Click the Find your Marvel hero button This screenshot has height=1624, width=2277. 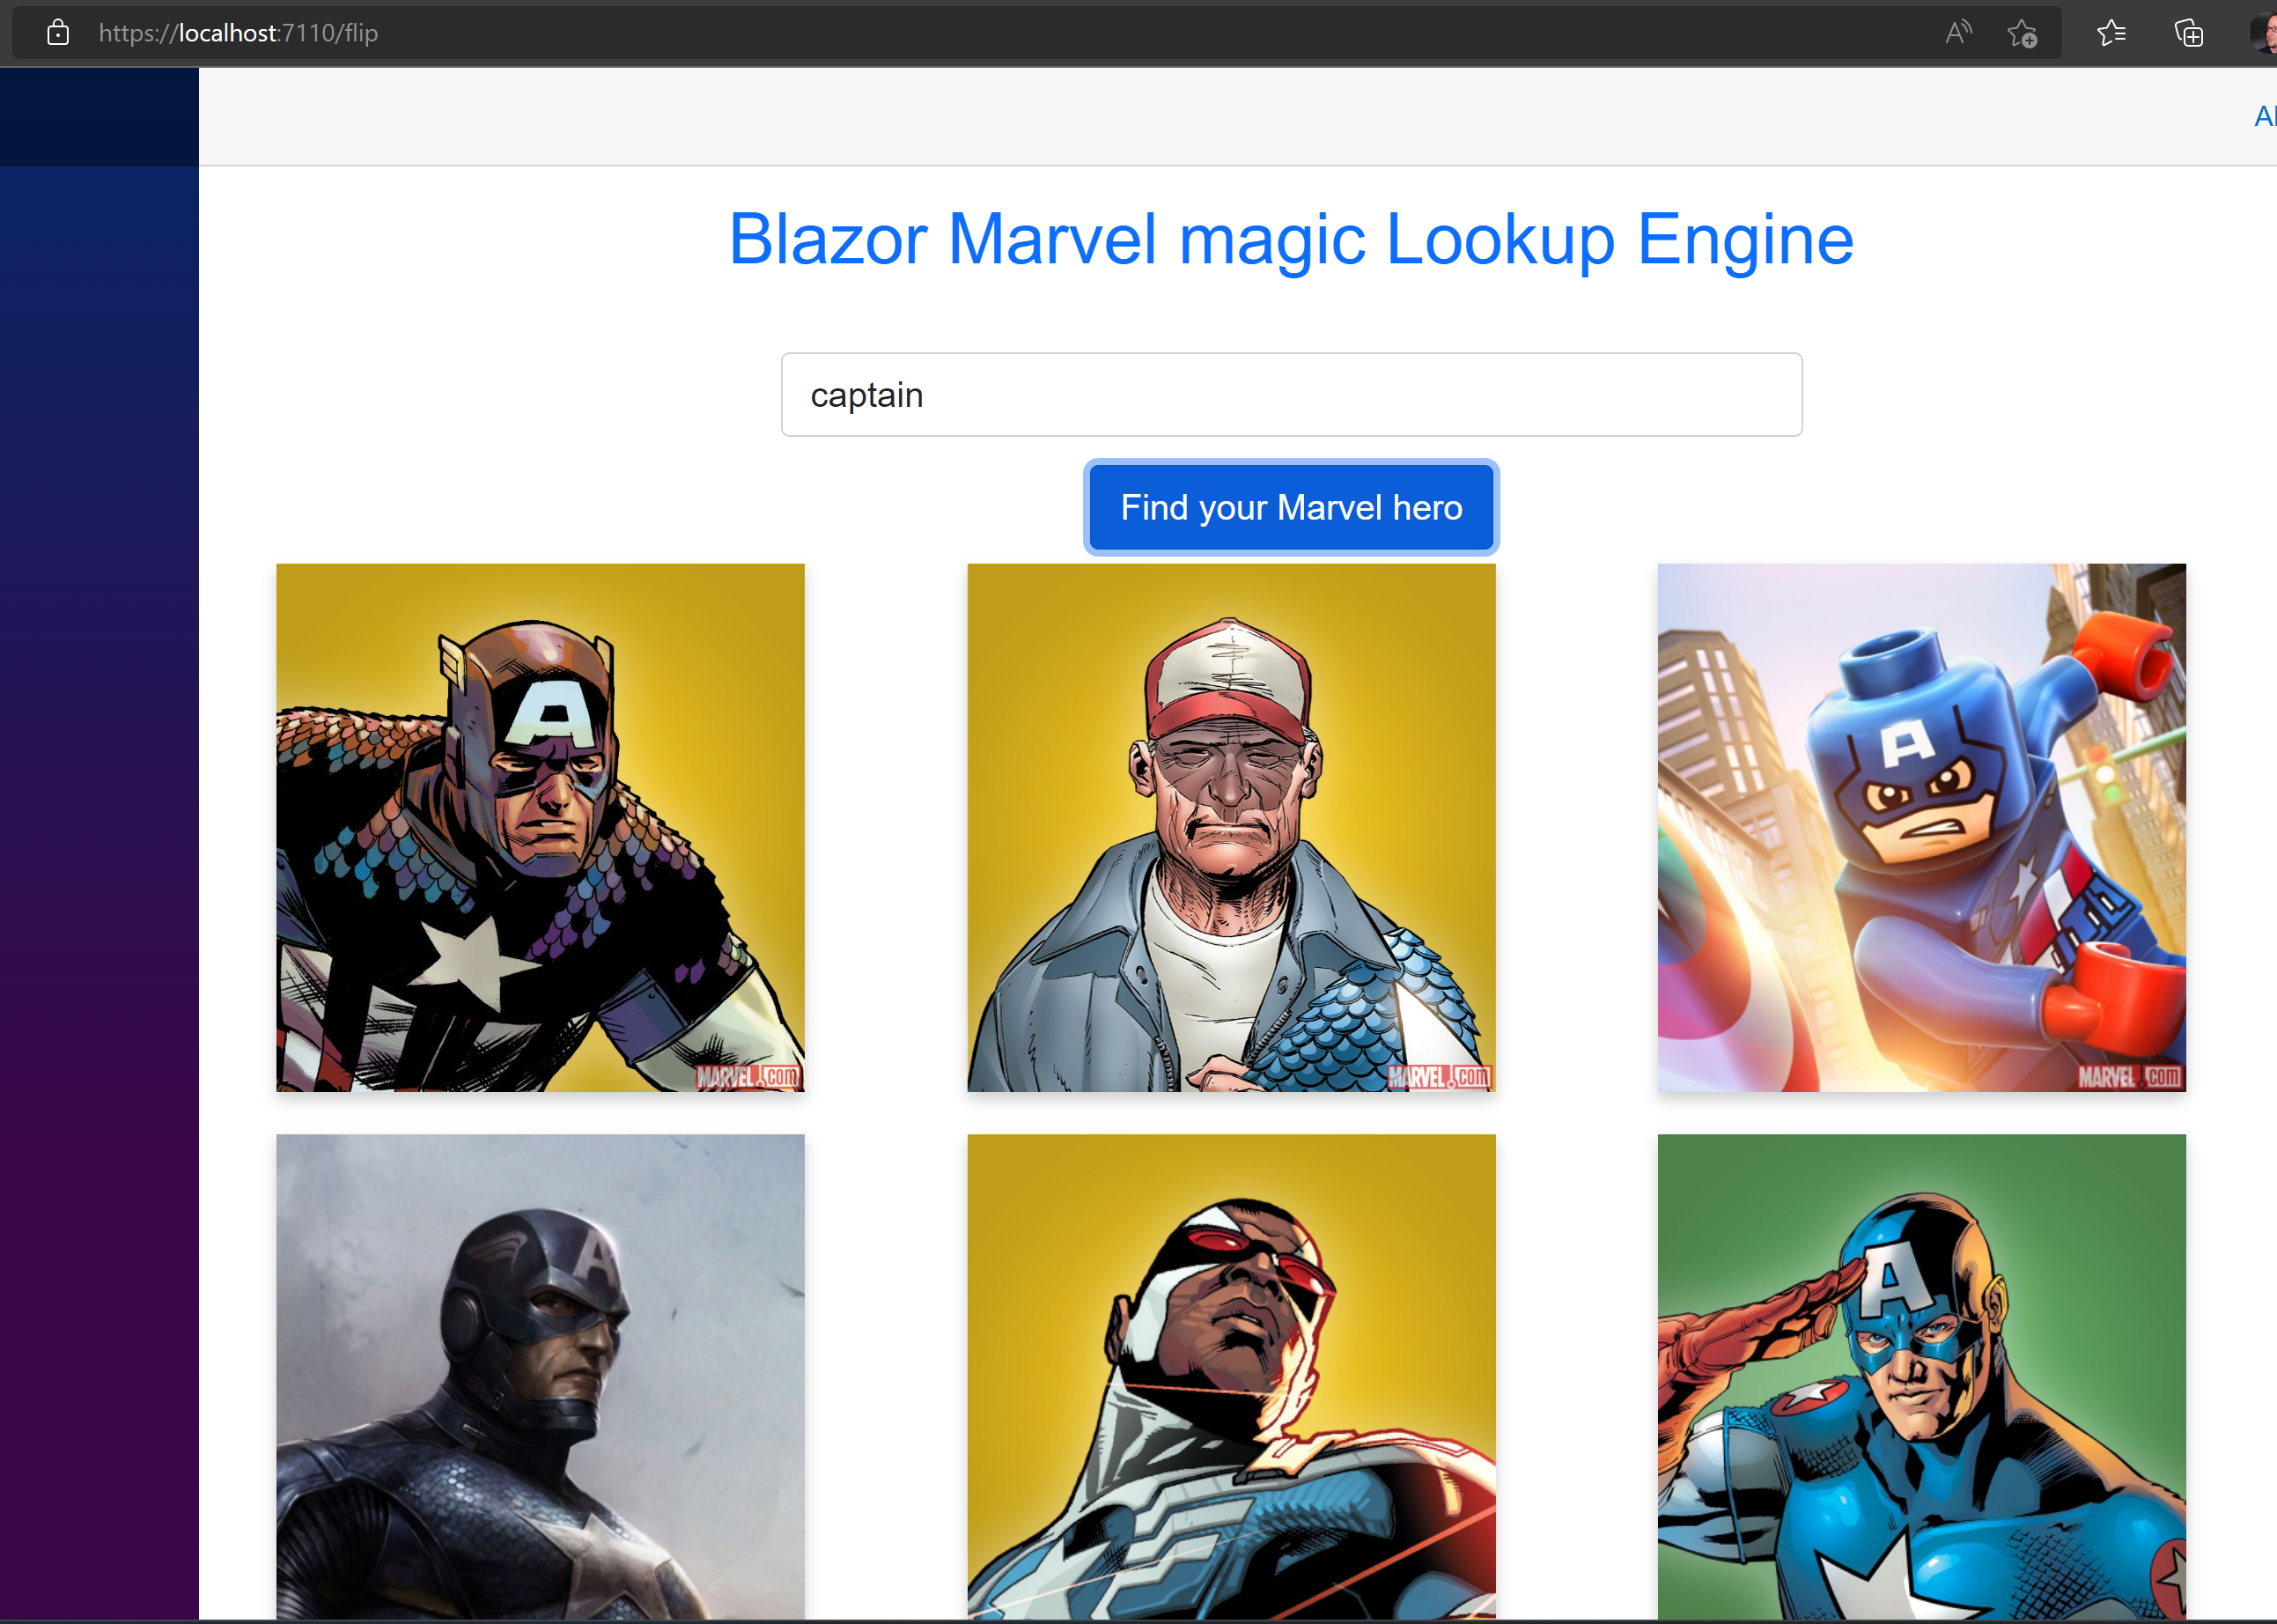click(1291, 507)
